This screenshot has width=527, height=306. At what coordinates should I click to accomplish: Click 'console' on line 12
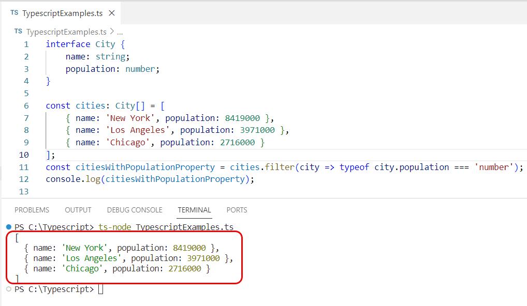(63, 179)
